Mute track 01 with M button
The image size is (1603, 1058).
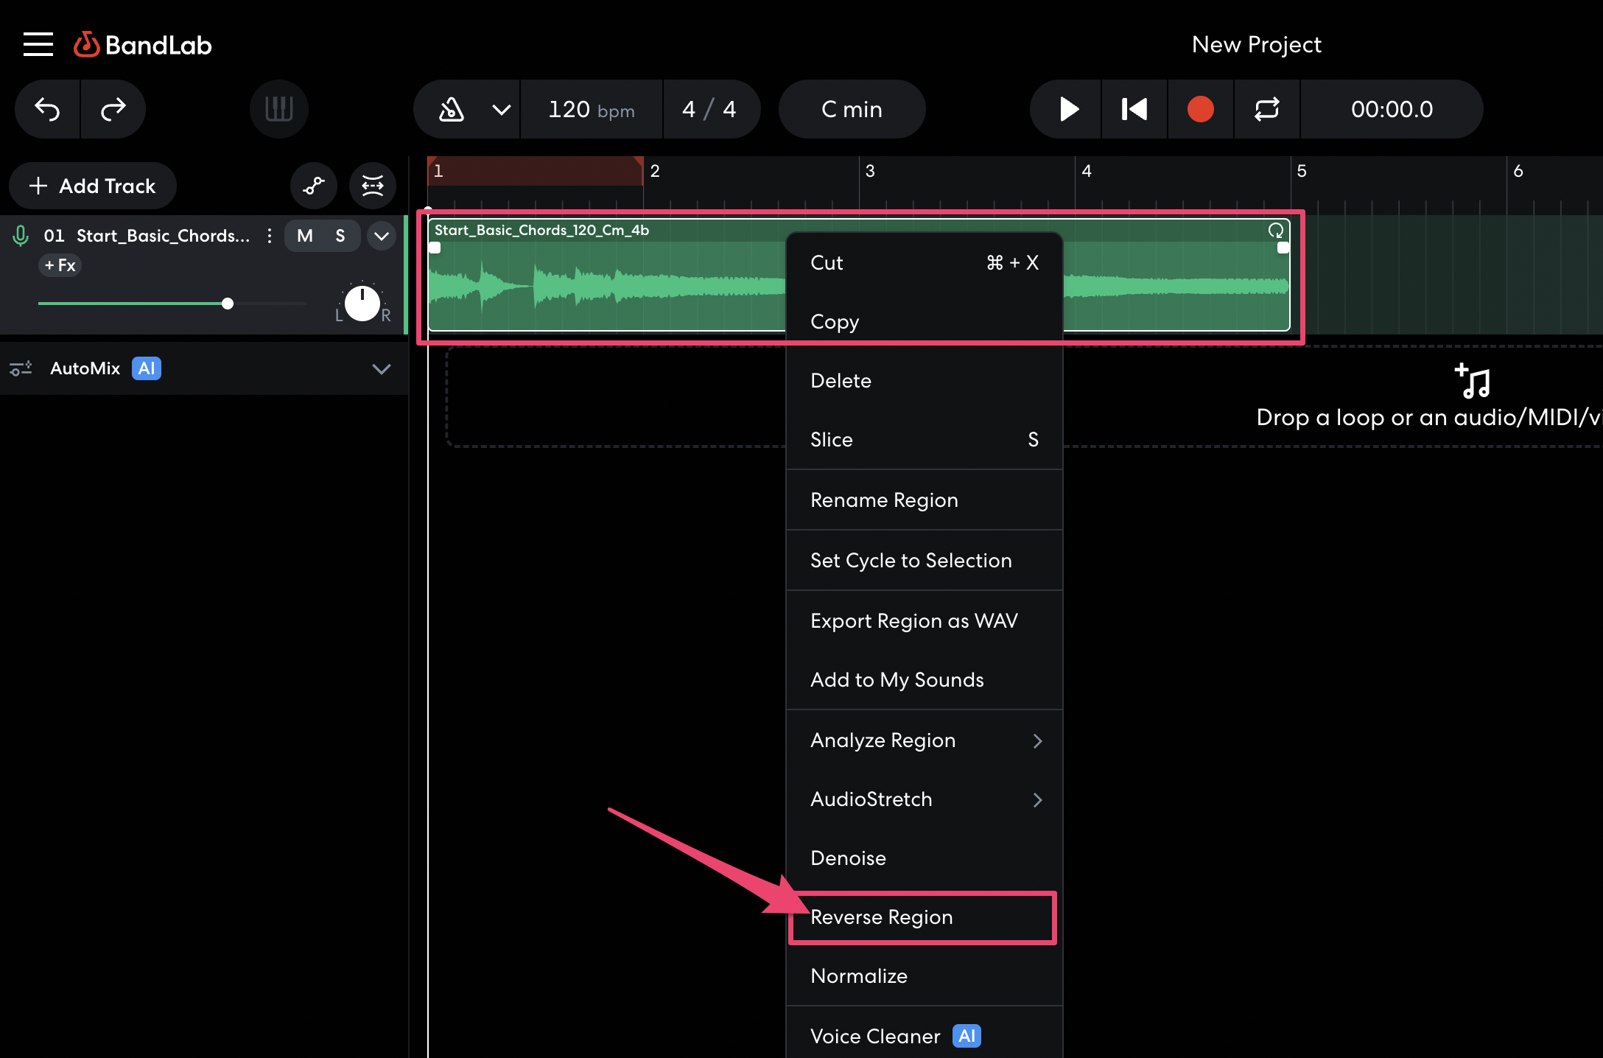(305, 236)
